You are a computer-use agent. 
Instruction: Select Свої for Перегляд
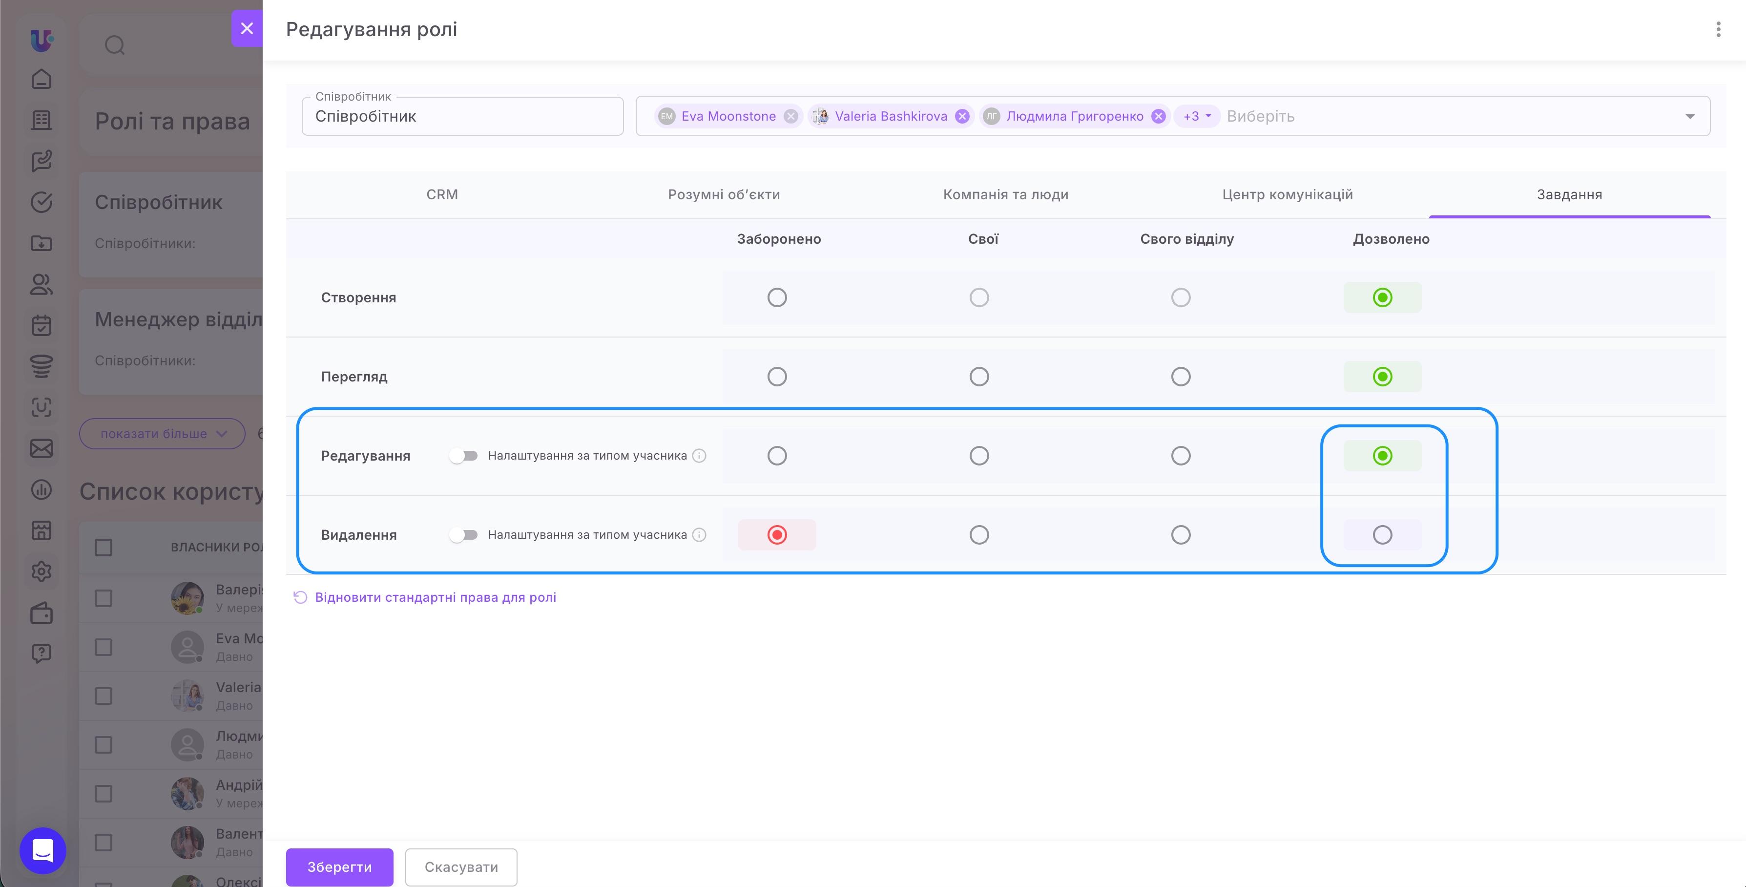point(979,377)
